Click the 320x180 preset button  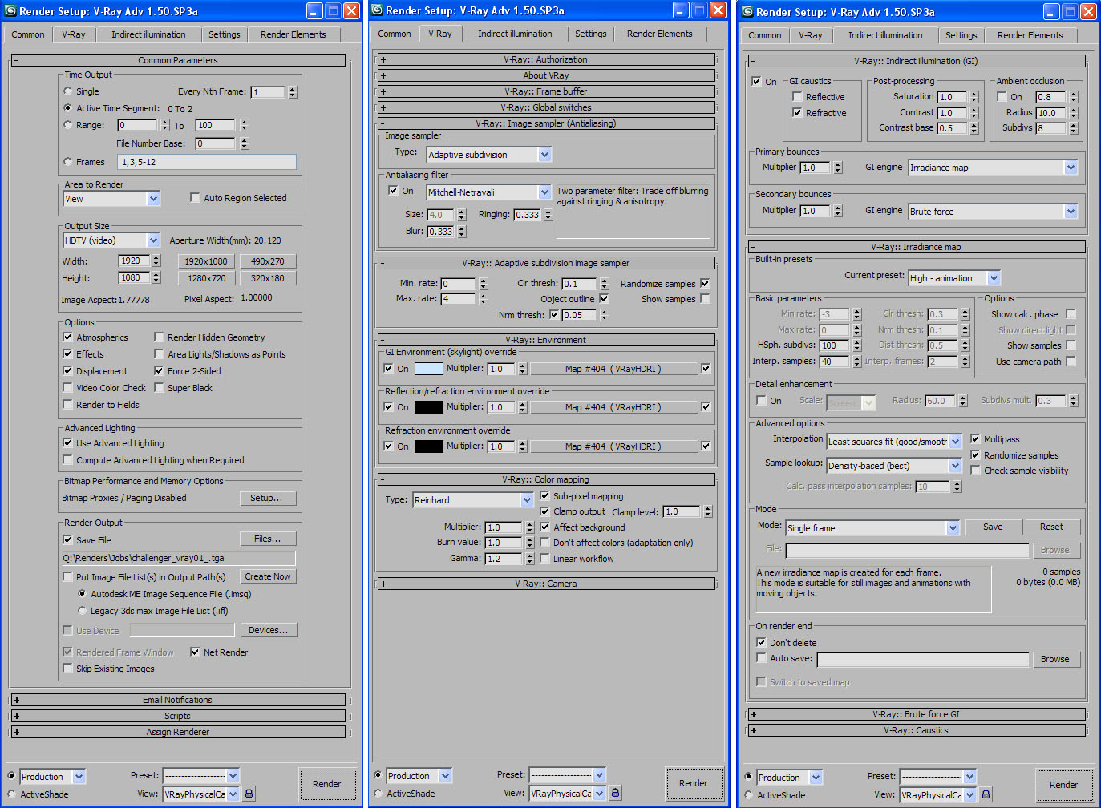coord(267,278)
